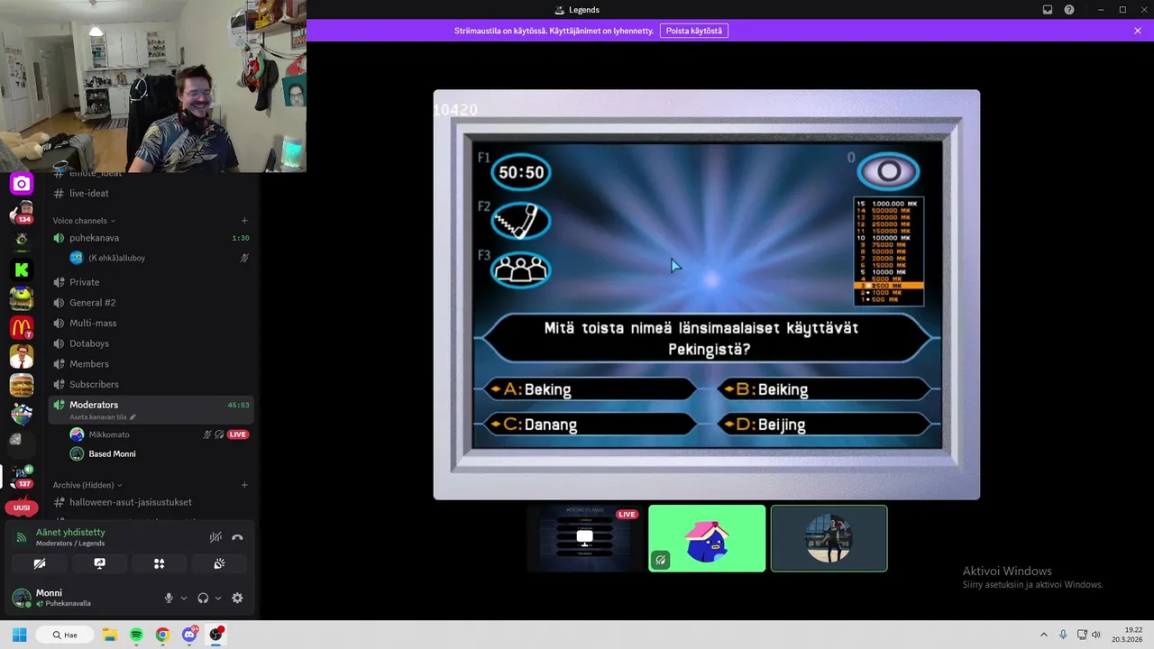
Task: Click "Äänet yhdistetty" connection status
Action: [x=70, y=532]
